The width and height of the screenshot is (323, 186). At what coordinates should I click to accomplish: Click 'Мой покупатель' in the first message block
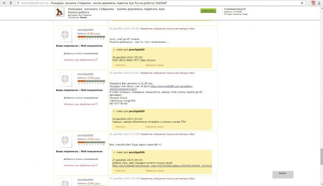coord(91,46)
